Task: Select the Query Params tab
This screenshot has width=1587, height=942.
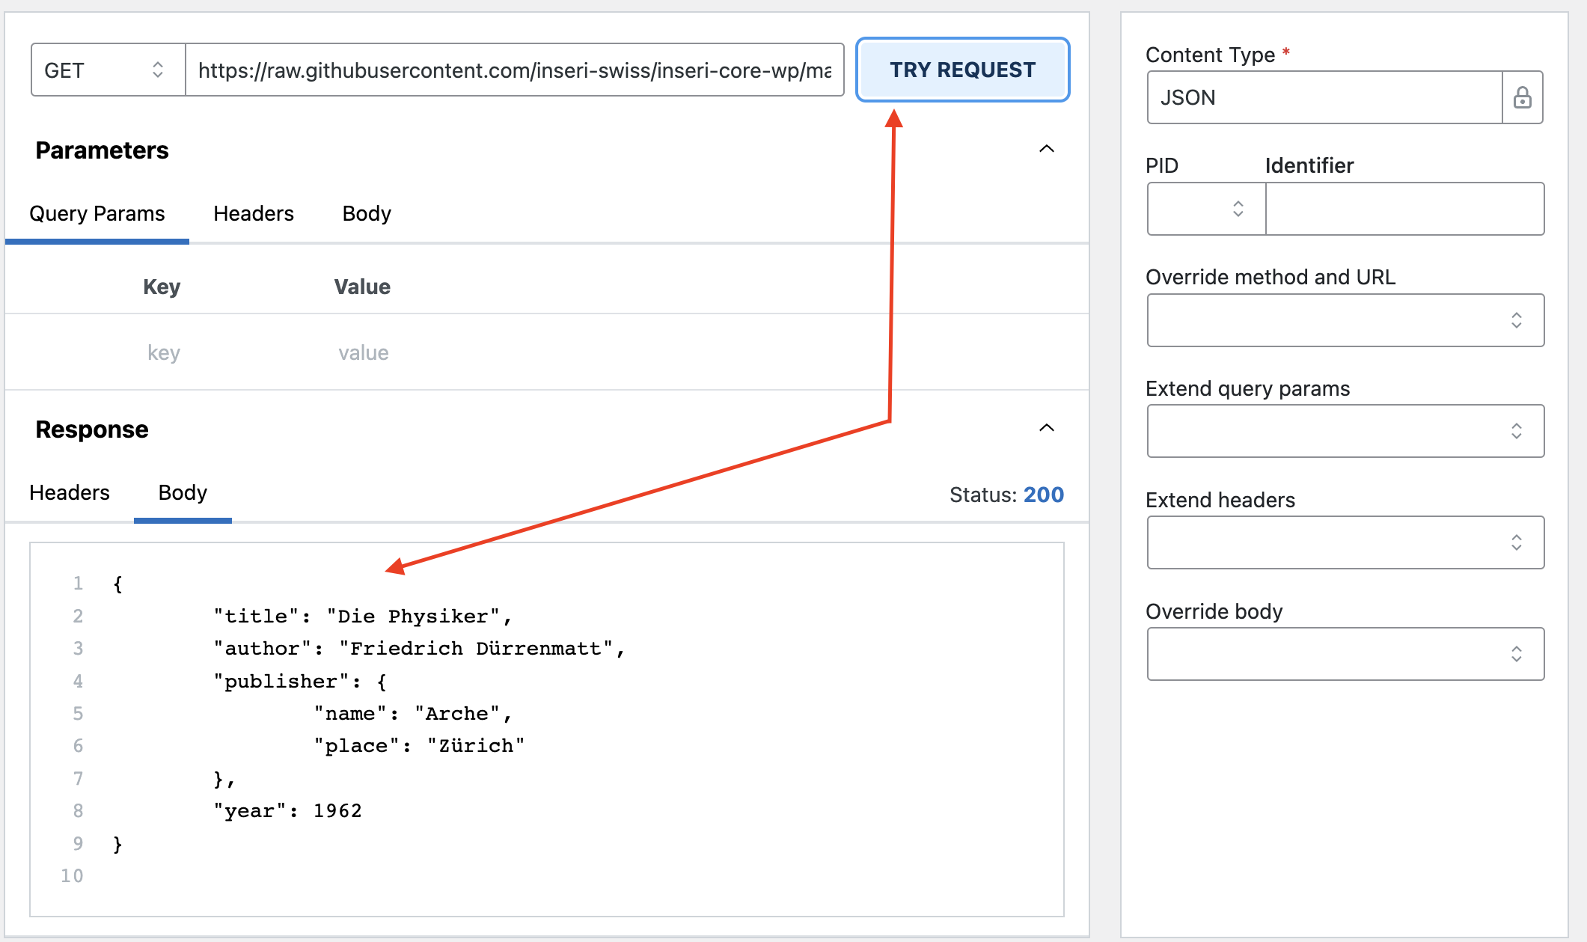Action: click(97, 213)
